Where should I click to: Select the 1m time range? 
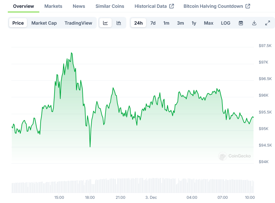click(166, 23)
